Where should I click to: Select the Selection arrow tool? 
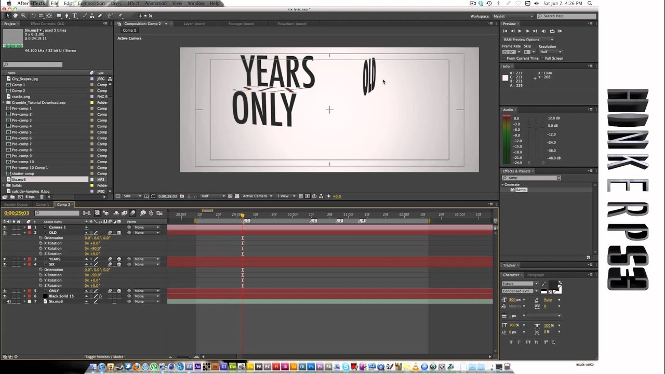click(8, 16)
